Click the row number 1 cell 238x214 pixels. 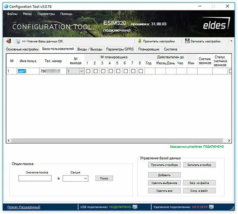pos(12,71)
